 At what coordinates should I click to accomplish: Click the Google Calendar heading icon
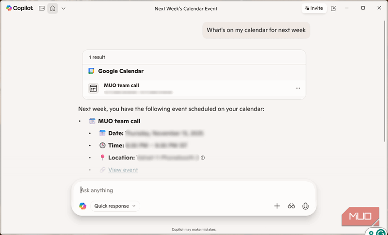[91, 71]
